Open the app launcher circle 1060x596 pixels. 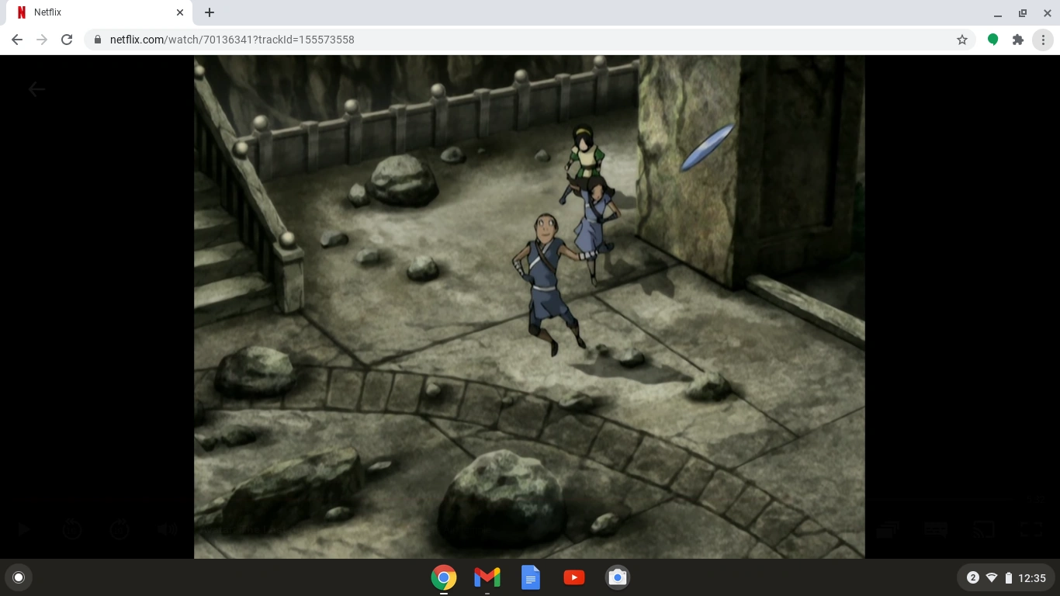[19, 577]
